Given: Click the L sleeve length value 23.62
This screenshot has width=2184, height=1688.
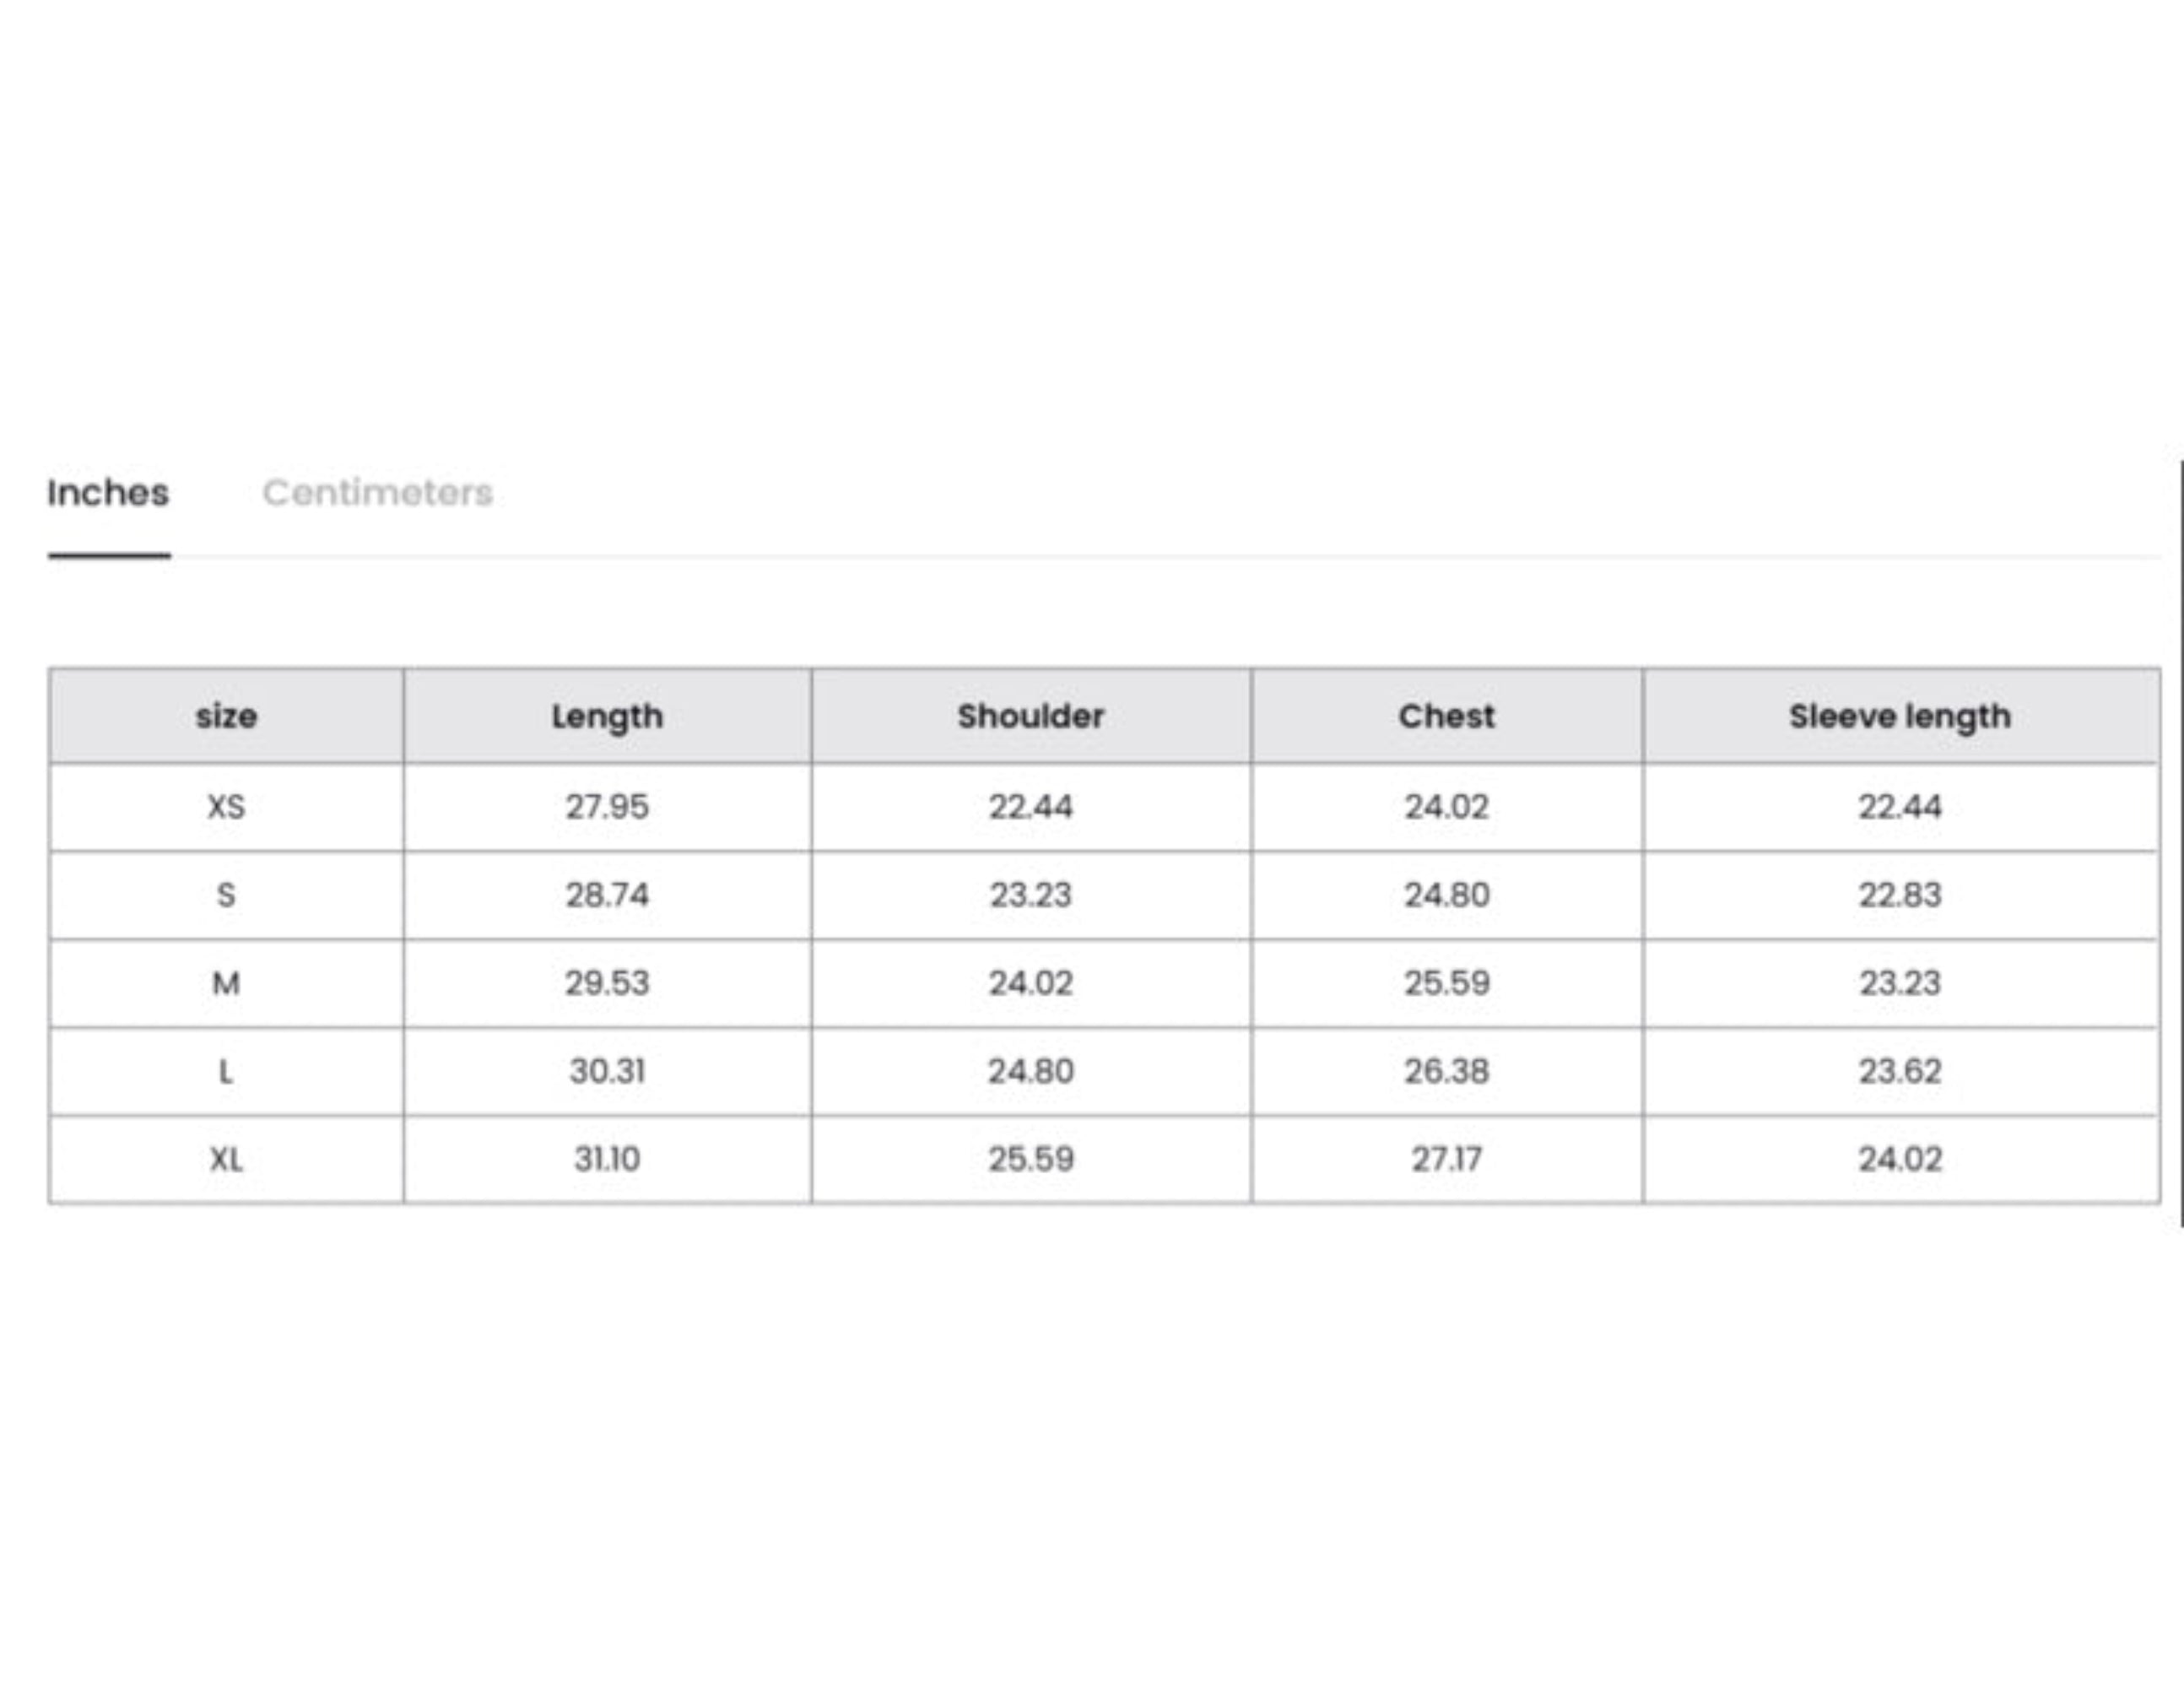Looking at the screenshot, I should [1899, 1071].
